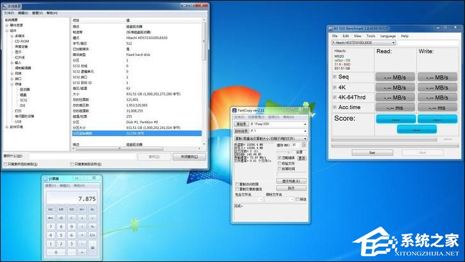Collapse 存储 (Storage) node in tree
Screen dimensions: 465x262
tap(12, 85)
